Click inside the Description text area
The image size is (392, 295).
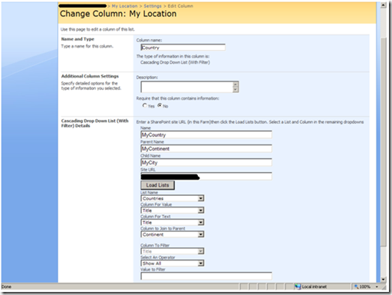tap(187, 87)
